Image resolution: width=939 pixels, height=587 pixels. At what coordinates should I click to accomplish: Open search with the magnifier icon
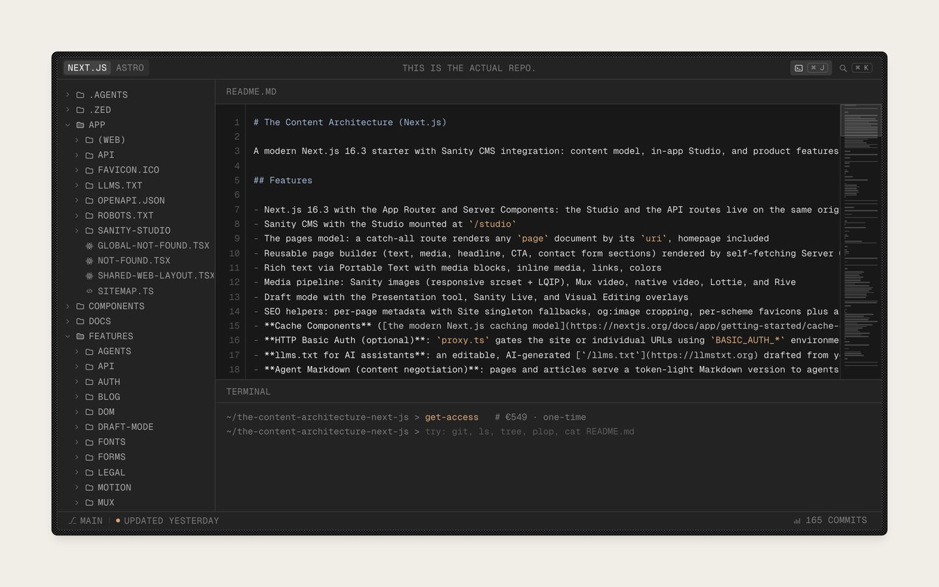[x=843, y=68]
